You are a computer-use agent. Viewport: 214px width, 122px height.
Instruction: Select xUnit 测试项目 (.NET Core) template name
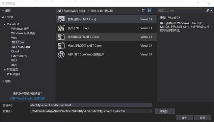pos(85,45)
